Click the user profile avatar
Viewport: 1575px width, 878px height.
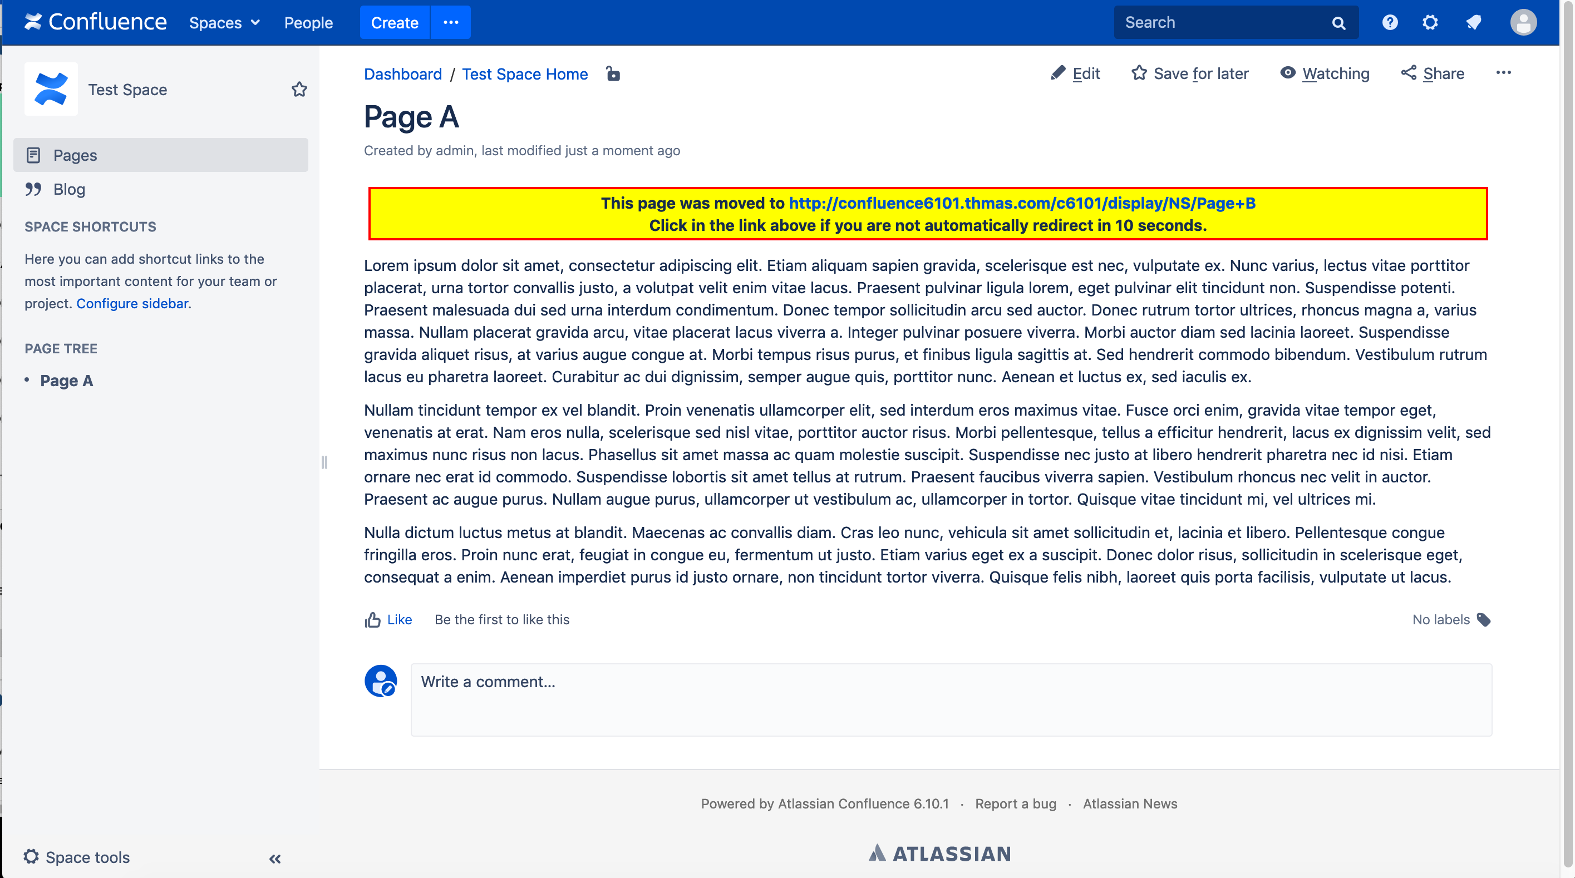point(1523,23)
